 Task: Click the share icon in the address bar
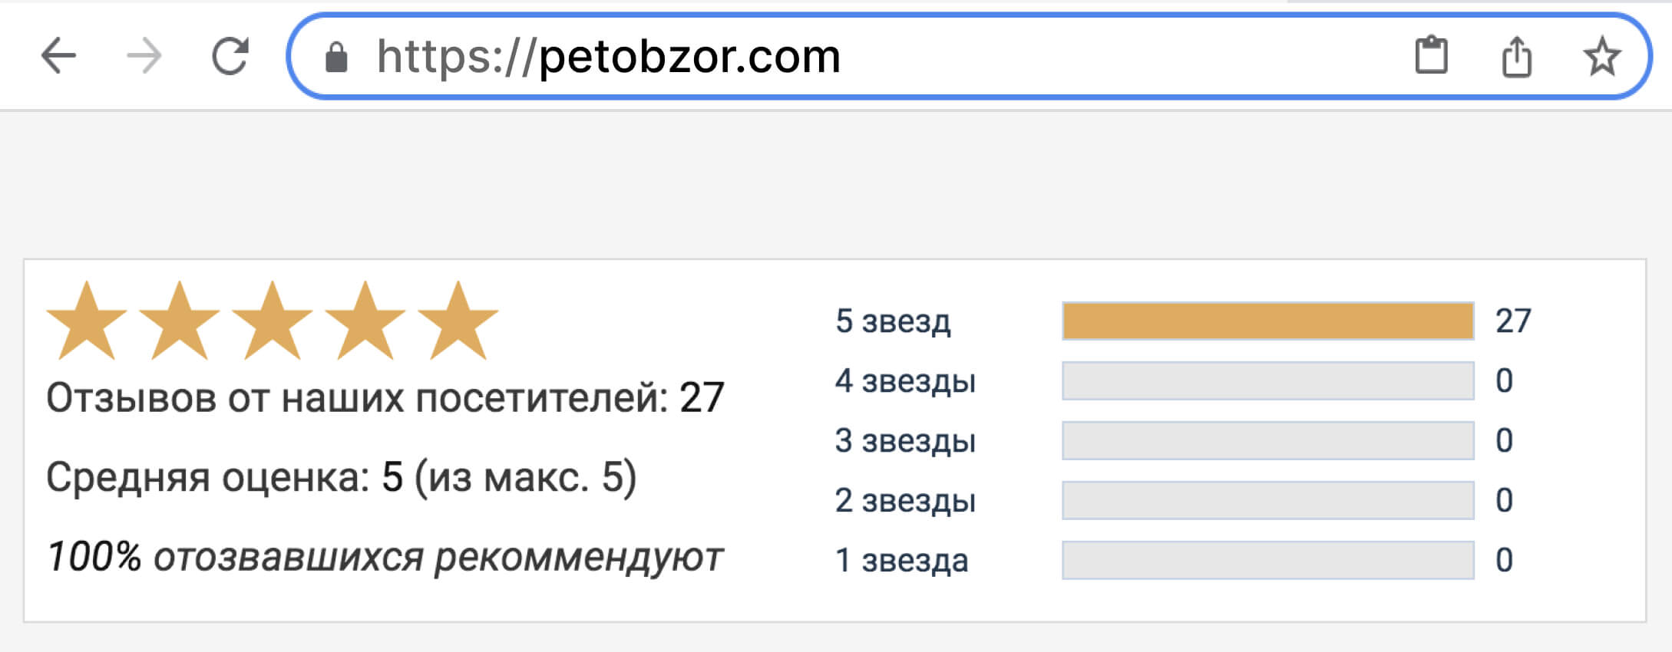(1516, 58)
